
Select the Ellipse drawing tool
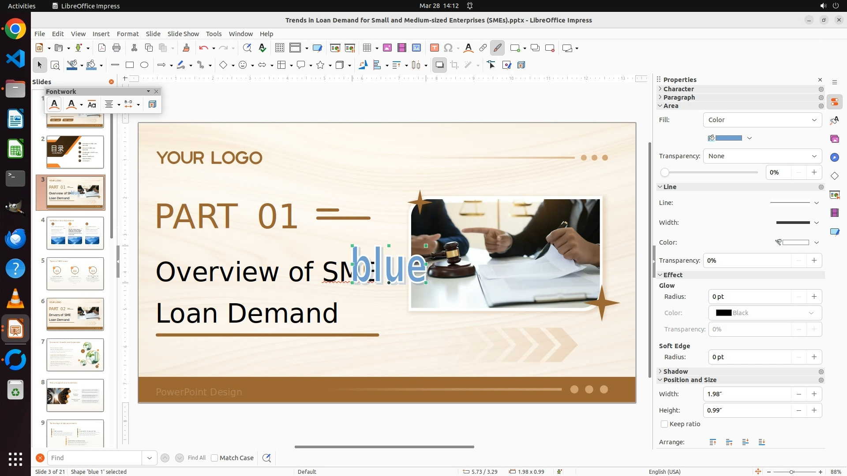coord(144,65)
